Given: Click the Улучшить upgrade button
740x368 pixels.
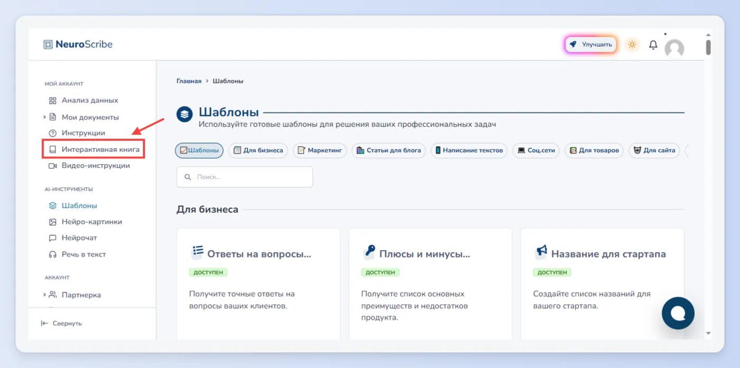Looking at the screenshot, I should point(590,44).
